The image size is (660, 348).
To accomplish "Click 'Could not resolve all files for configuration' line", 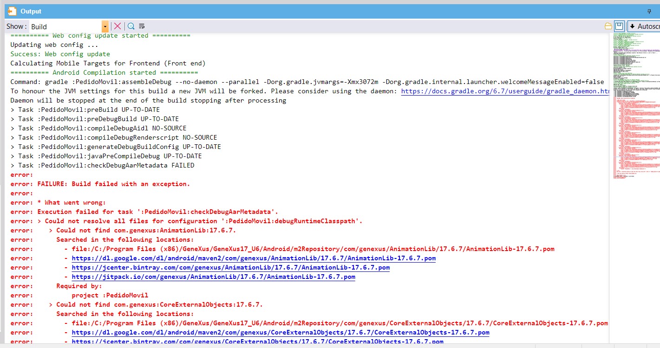I will [x=186, y=221].
